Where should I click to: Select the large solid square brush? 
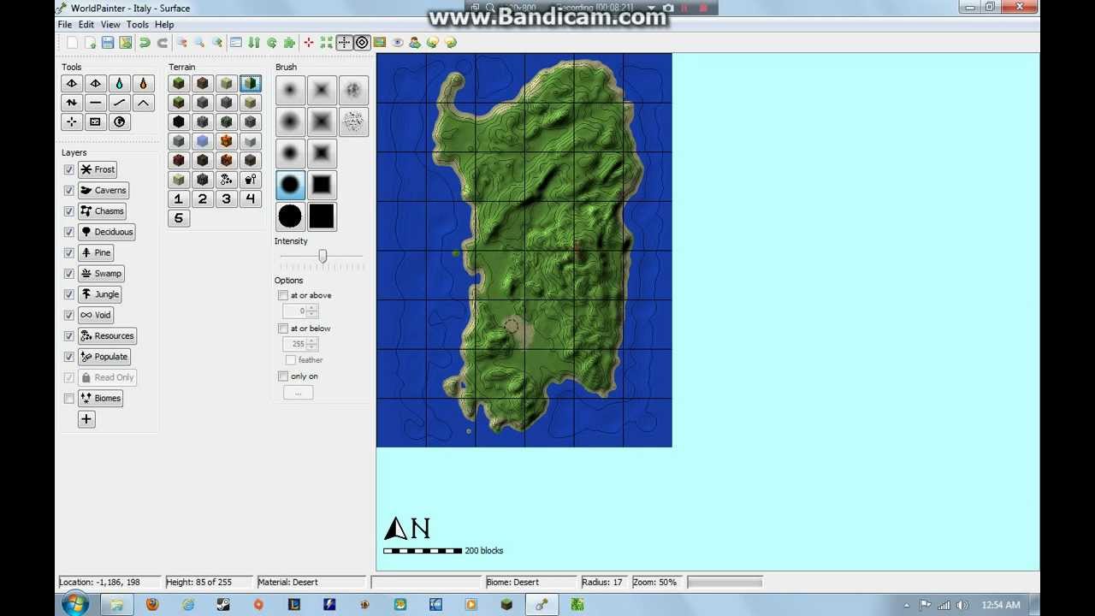(322, 216)
